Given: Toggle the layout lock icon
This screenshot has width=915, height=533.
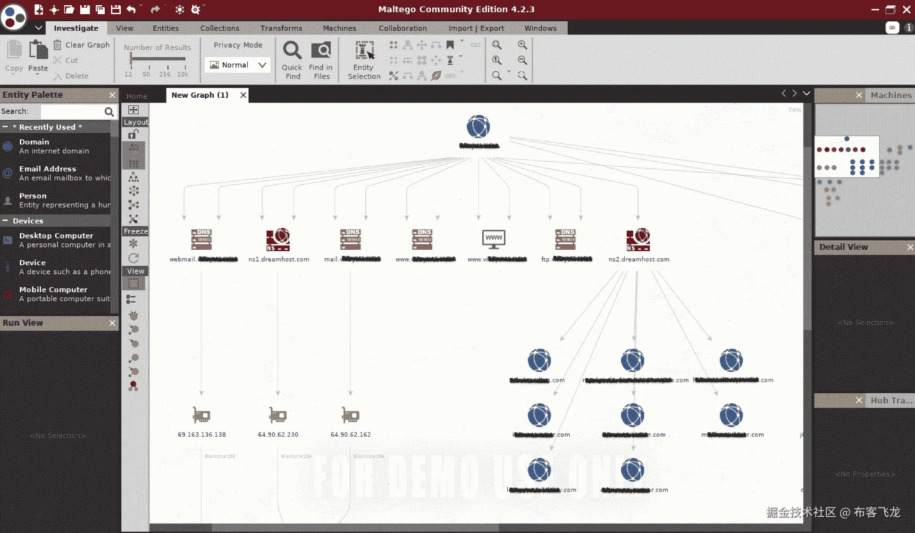Looking at the screenshot, I should [134, 135].
